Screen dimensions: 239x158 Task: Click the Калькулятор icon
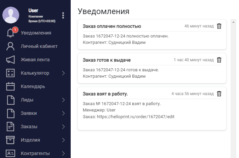pyautogui.click(x=10, y=73)
